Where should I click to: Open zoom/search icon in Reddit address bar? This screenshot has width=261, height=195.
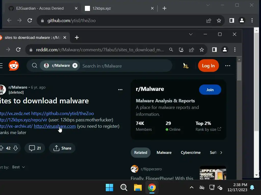click(171, 50)
